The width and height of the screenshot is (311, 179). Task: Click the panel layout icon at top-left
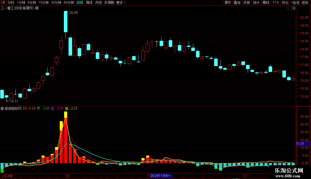(3, 2)
